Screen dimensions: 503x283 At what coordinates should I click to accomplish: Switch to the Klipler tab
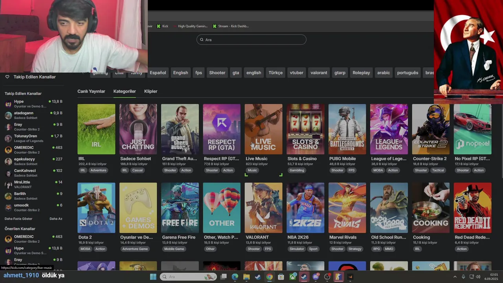(151, 91)
